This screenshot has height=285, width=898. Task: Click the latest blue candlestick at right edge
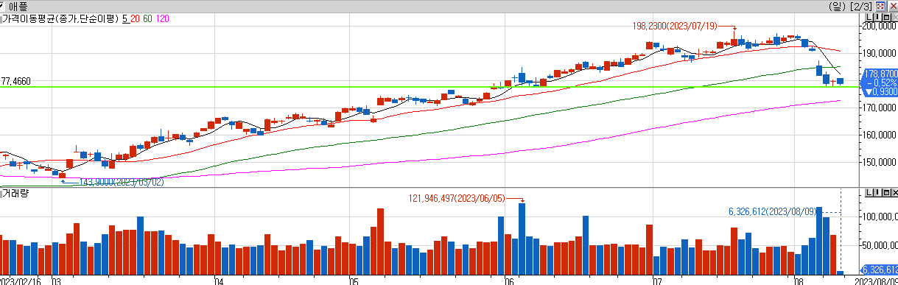[x=841, y=81]
